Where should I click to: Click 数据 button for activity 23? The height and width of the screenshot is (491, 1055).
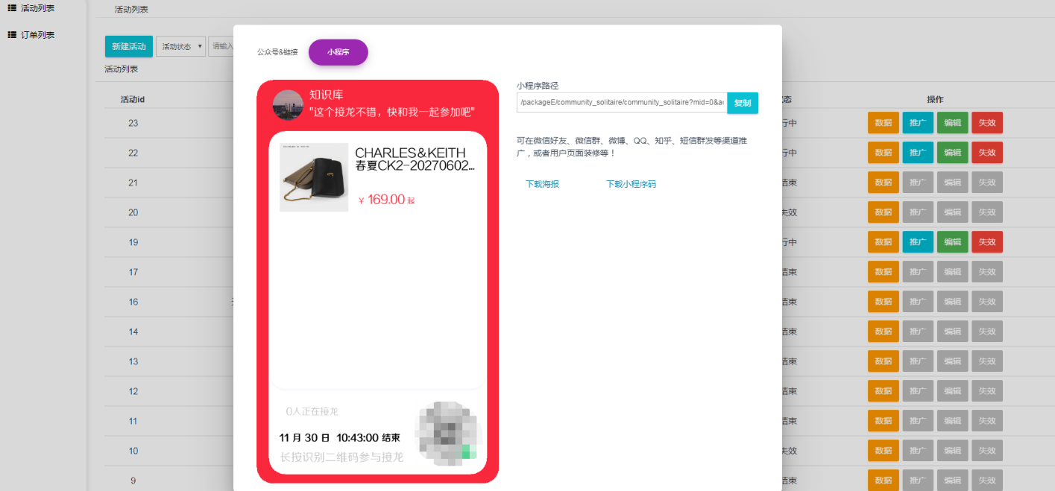pos(883,123)
